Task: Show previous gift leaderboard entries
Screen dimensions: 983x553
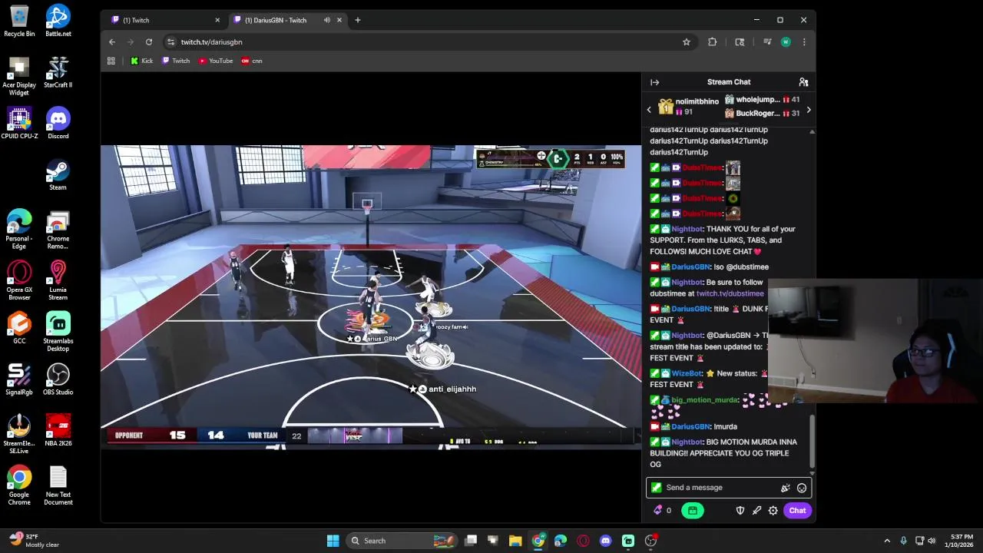Action: pos(649,110)
